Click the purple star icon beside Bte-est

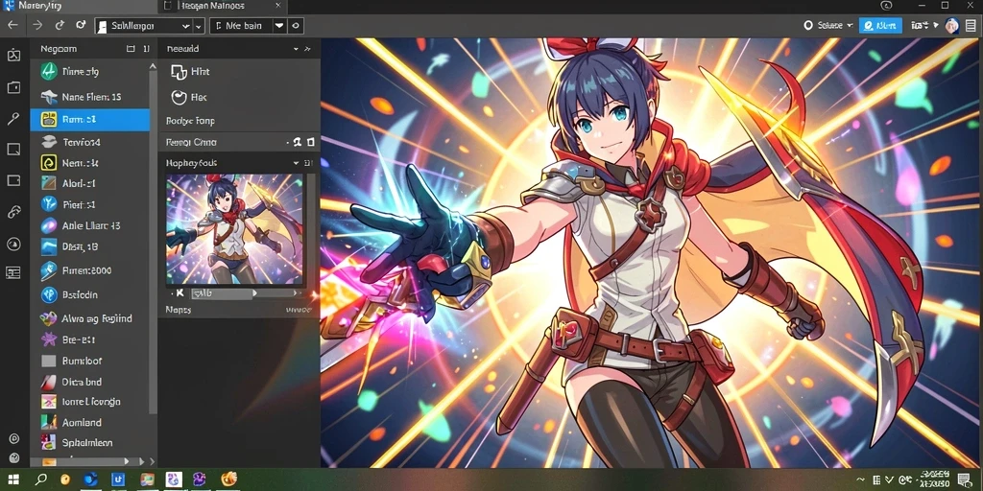coord(49,340)
